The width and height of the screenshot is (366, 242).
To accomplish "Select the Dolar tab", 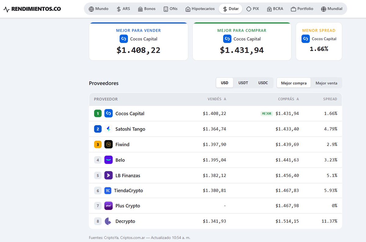I will pos(230,9).
